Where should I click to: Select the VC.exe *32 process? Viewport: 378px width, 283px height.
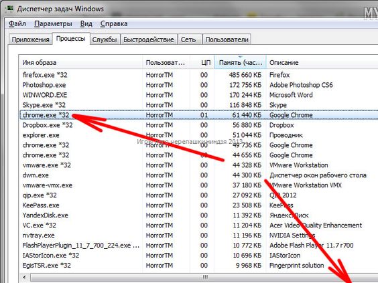tap(198, 225)
